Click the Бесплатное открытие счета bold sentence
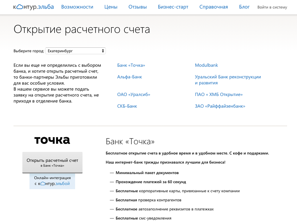 pos(187,153)
